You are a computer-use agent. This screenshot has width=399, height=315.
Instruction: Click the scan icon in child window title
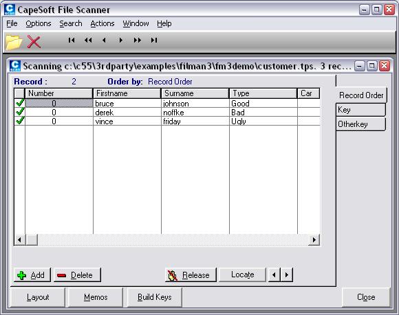pyautogui.click(x=15, y=66)
